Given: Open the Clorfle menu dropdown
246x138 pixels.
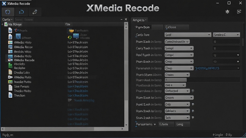Looking at the screenshot, I should (x=7, y=19).
